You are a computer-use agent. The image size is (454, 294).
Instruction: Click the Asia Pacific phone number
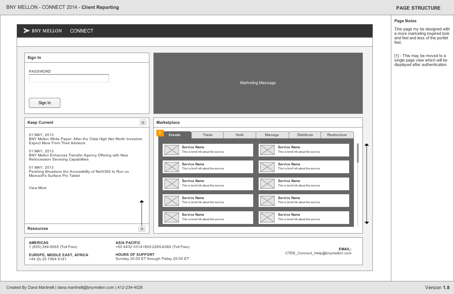[x=152, y=247]
